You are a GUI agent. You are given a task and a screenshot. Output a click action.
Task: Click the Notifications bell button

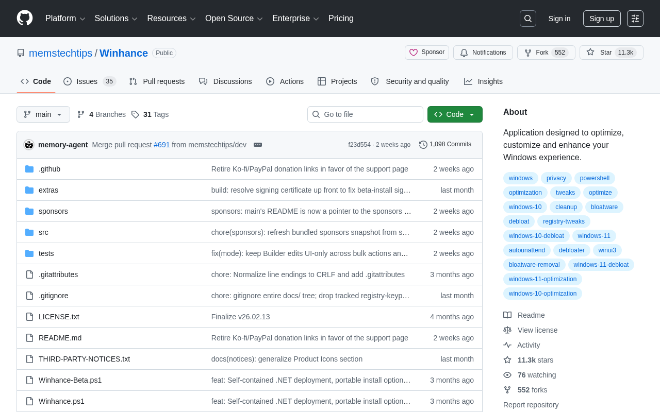[483, 53]
